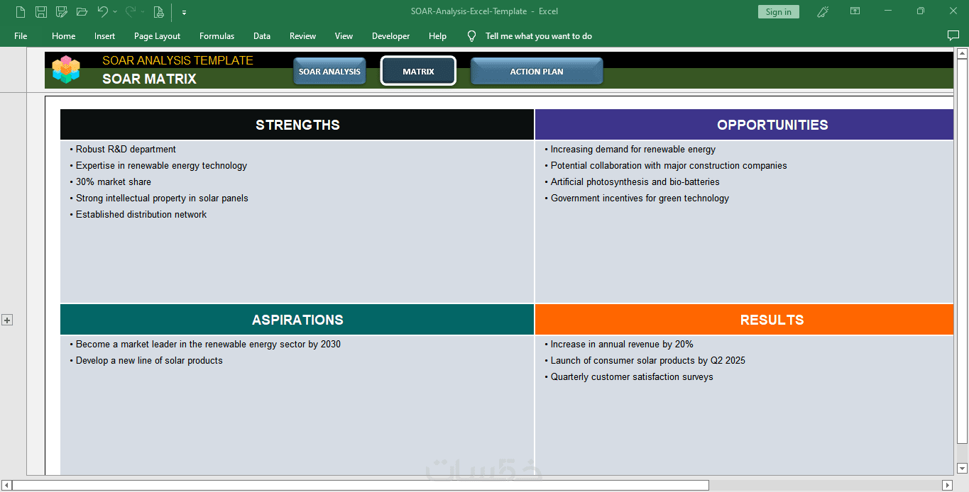Open the Coming Soon megaphone icon
Image resolution: width=969 pixels, height=492 pixels.
tap(823, 11)
